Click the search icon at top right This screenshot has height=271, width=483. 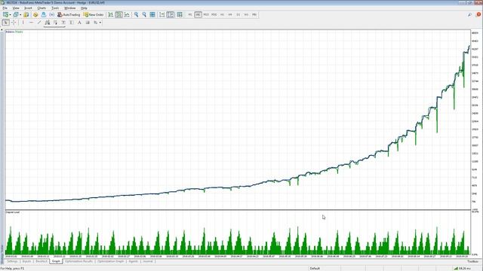[x=469, y=14]
